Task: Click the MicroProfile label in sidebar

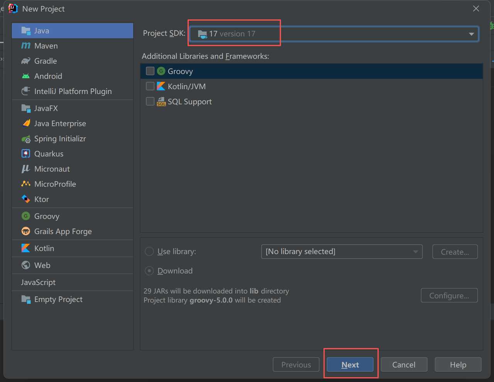Action: coord(55,184)
